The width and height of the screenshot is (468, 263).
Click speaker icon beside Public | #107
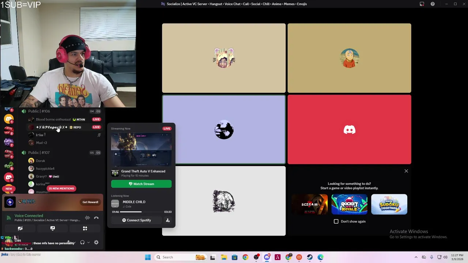point(24,153)
